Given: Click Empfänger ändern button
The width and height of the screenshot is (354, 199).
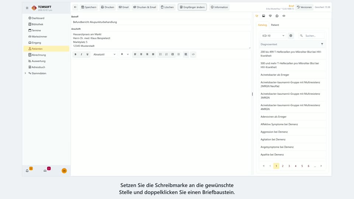Looking at the screenshot, I should (x=192, y=7).
